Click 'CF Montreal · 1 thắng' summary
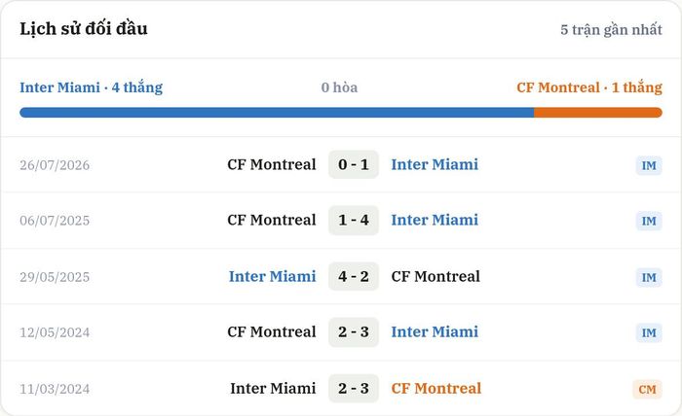 coord(589,87)
